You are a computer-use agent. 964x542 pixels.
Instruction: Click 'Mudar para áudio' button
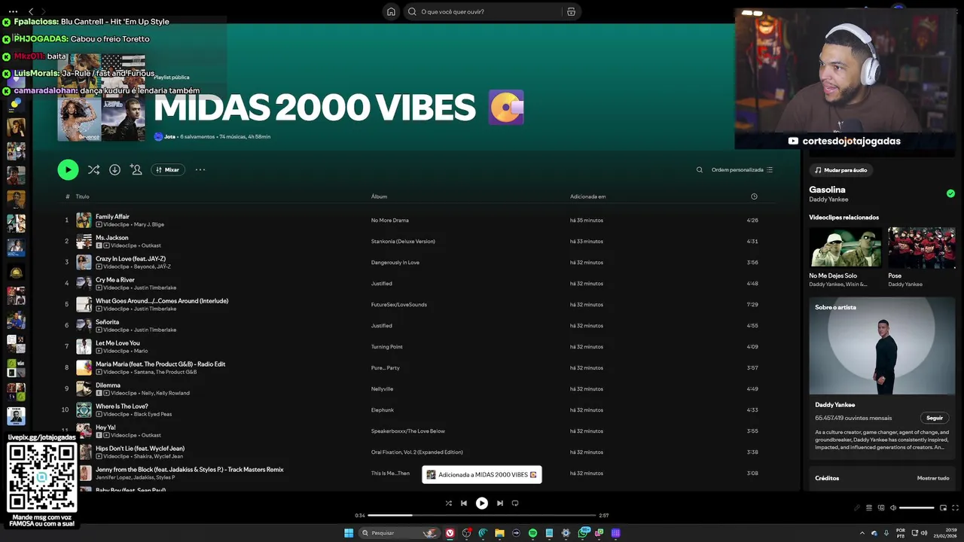click(840, 170)
